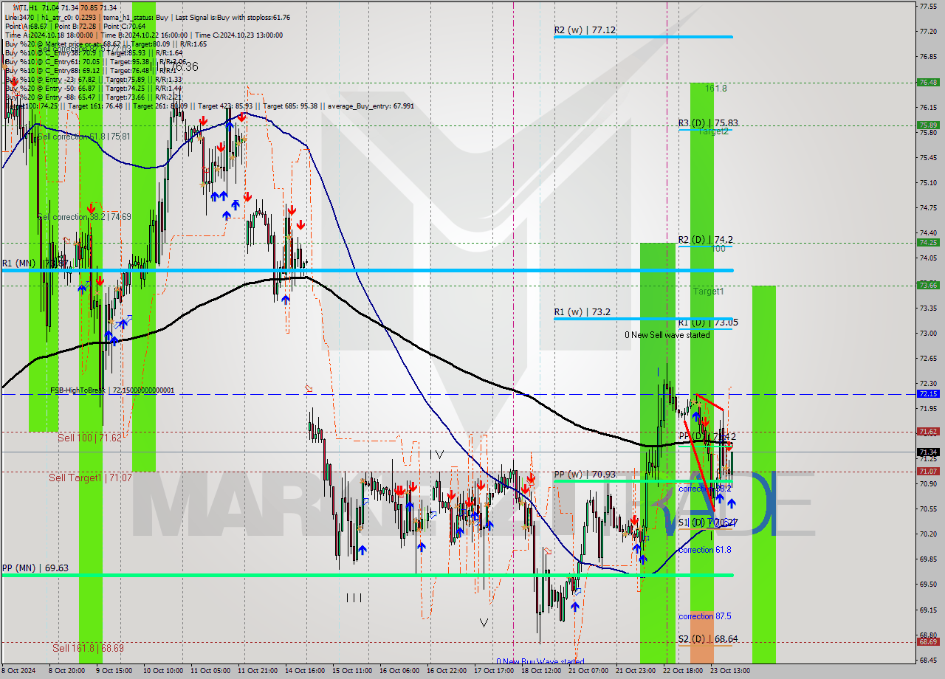Click the average_Buy_entry: 67.991 text
945x679 pixels.
click(x=371, y=106)
